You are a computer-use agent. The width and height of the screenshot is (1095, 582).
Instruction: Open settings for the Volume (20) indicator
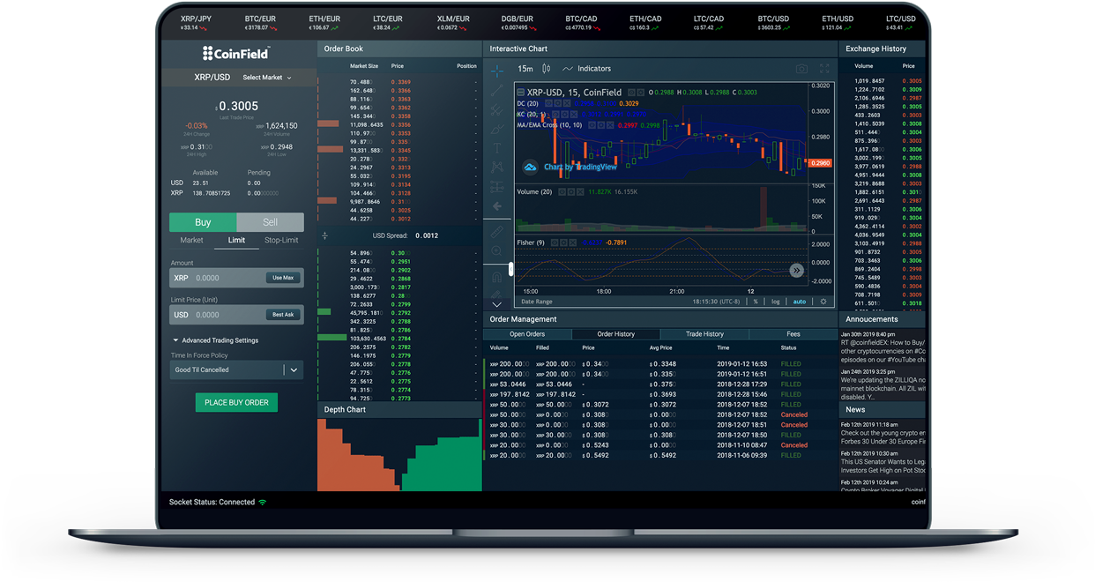pos(571,191)
